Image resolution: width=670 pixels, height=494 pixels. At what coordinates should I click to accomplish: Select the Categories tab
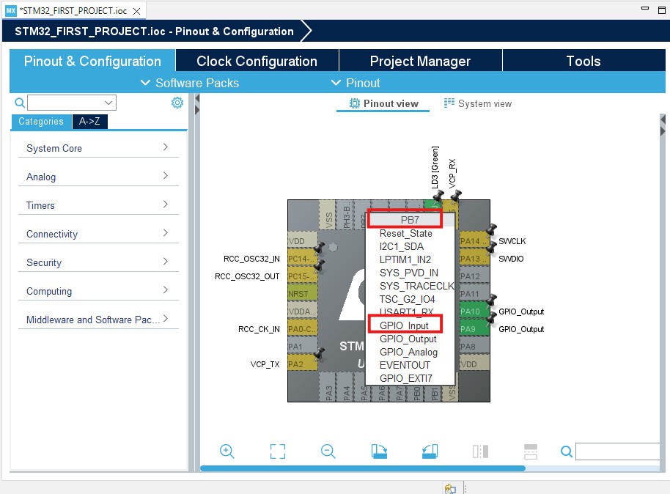coord(41,121)
